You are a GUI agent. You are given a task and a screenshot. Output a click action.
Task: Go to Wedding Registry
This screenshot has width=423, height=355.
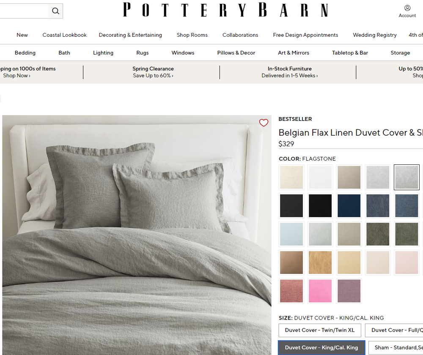coord(374,35)
